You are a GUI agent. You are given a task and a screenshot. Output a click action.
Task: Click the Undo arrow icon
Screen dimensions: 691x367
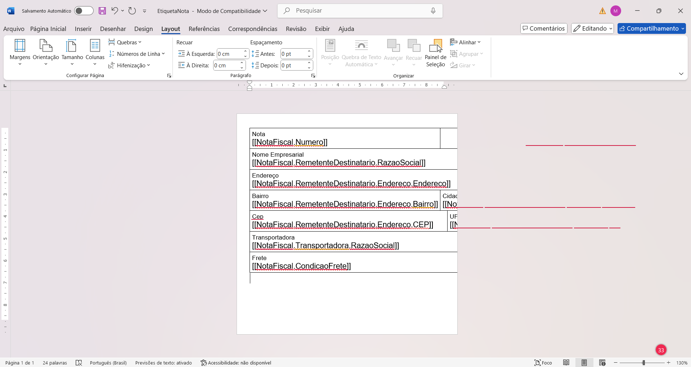click(115, 11)
